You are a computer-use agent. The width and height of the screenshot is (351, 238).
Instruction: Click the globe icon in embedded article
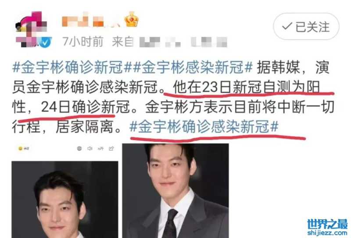click(x=79, y=148)
